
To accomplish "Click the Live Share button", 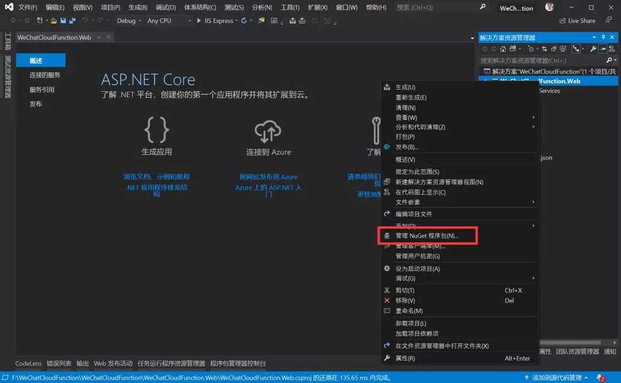I will pyautogui.click(x=577, y=21).
